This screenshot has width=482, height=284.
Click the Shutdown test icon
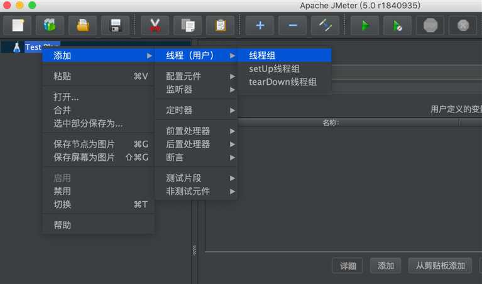click(463, 25)
